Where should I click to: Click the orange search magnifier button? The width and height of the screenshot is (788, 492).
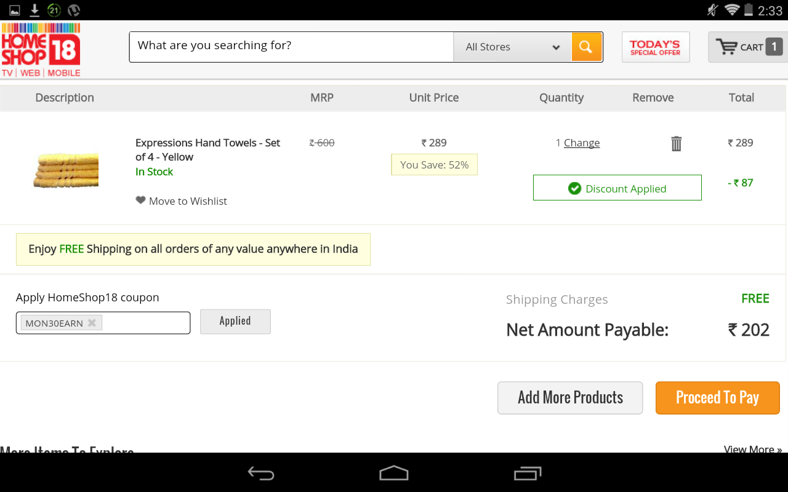[x=586, y=47]
